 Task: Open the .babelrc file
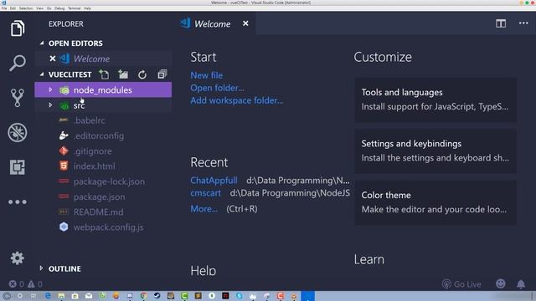point(103,120)
